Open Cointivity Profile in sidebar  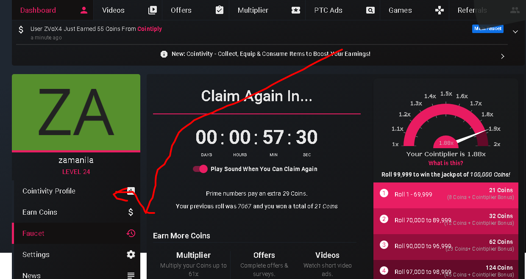tap(77, 191)
